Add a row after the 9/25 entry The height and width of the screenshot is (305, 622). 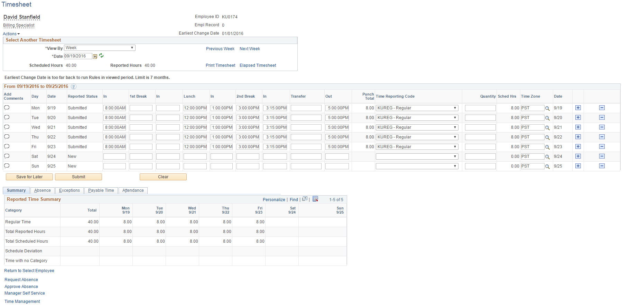pos(578,166)
